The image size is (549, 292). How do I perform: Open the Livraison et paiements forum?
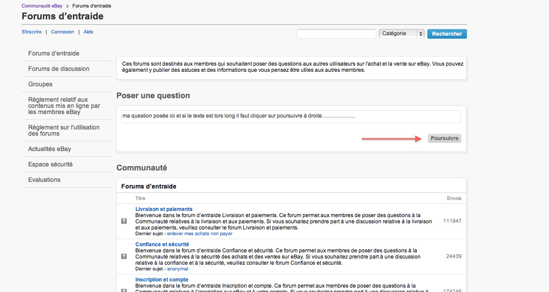(164, 209)
